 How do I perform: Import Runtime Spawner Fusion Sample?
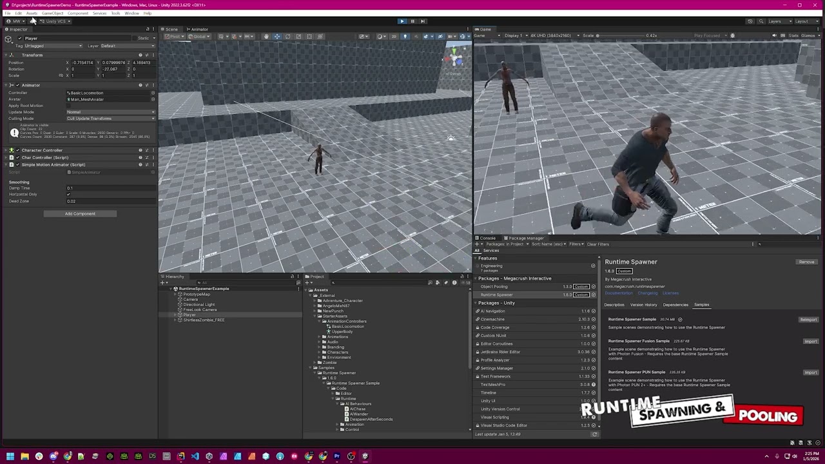(x=810, y=342)
